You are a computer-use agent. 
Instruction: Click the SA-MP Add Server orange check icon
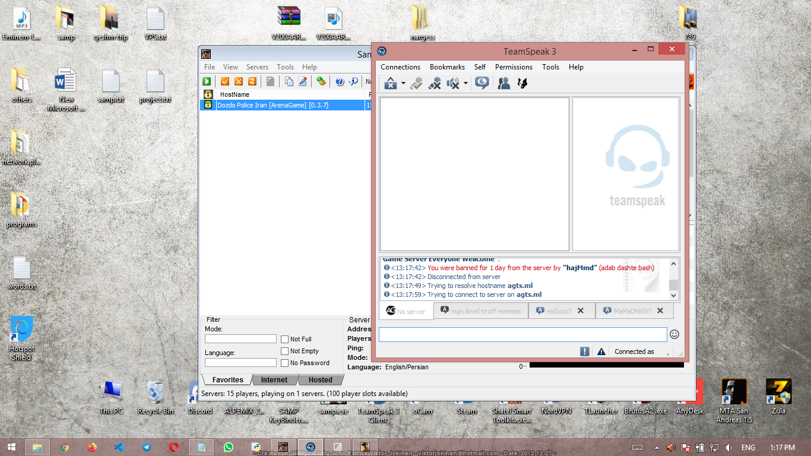click(x=225, y=81)
